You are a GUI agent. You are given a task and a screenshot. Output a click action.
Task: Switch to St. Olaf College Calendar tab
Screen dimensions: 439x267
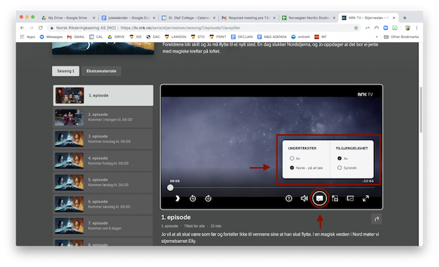pyautogui.click(x=189, y=18)
